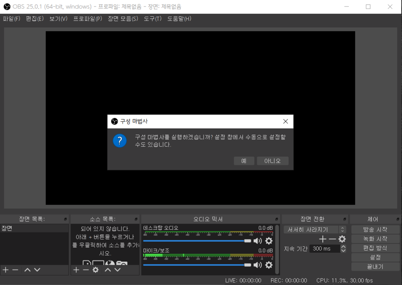Open 마이크/보조 settings gear

(269, 265)
